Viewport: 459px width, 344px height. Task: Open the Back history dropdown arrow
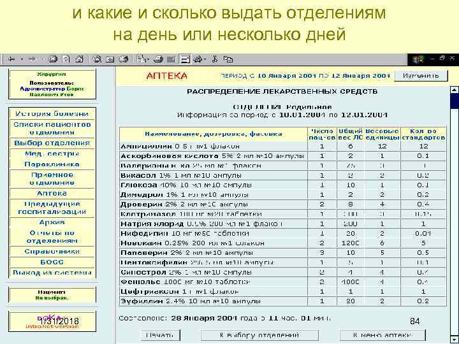pyautogui.click(x=22, y=59)
